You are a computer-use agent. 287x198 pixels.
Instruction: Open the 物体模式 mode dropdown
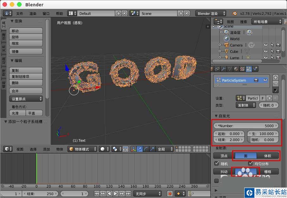click(83, 149)
